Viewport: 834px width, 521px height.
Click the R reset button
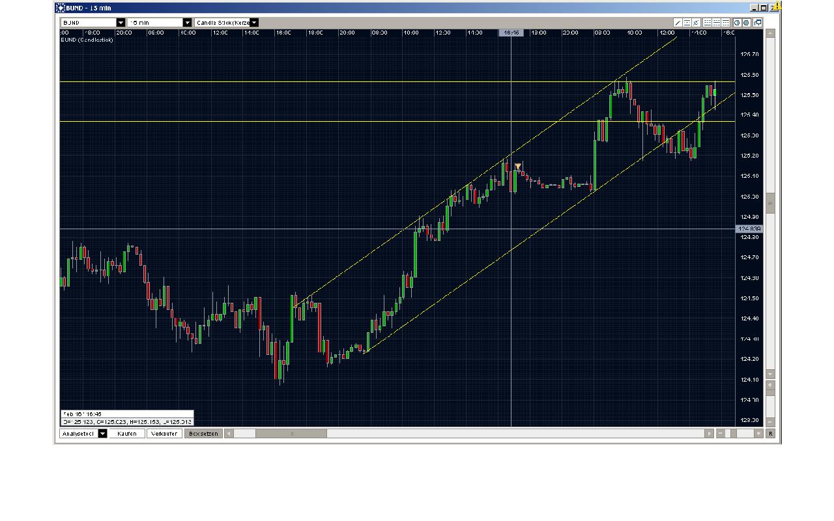pos(770,433)
